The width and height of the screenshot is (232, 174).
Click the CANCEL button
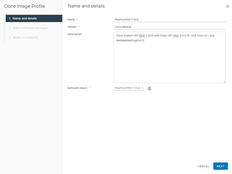(x=204, y=166)
